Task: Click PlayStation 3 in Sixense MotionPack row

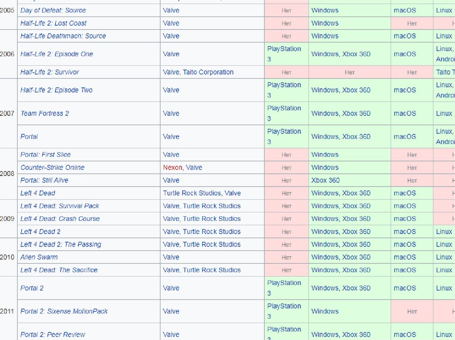Action: click(284, 311)
